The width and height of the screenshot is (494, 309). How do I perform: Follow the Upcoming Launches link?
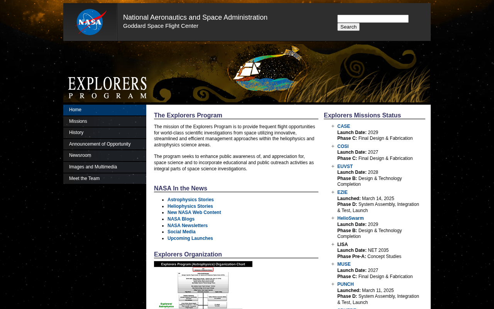[190, 238]
